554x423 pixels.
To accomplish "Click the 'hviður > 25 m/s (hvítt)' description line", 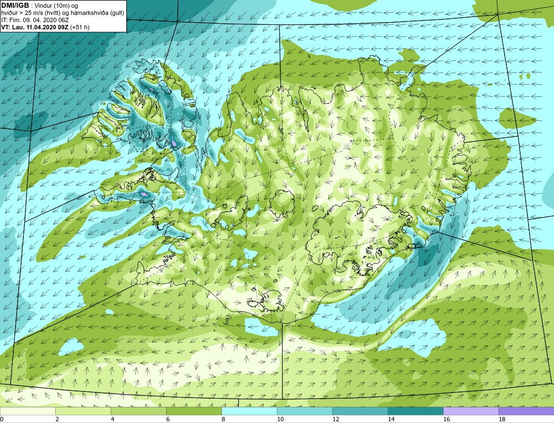I will pos(63,13).
